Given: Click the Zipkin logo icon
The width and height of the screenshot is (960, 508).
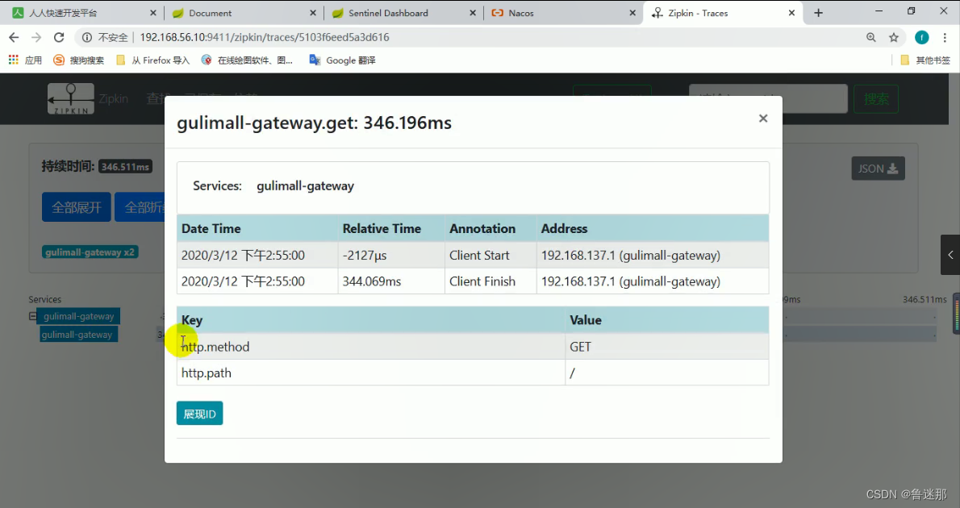Looking at the screenshot, I should [x=71, y=98].
